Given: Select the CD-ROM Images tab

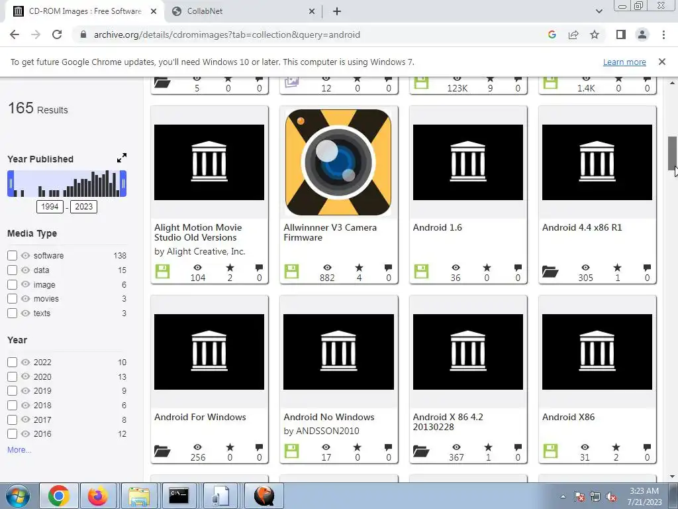Looking at the screenshot, I should [x=85, y=11].
